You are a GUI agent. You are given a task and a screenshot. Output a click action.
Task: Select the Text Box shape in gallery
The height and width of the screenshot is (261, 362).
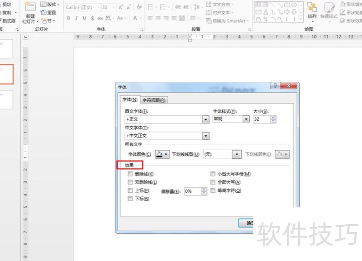pos(258,5)
